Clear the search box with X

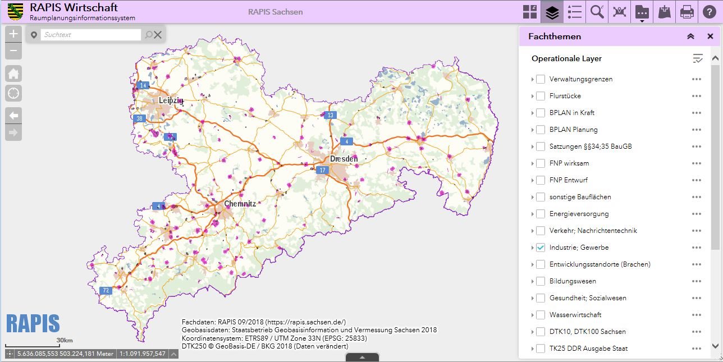[x=158, y=35]
